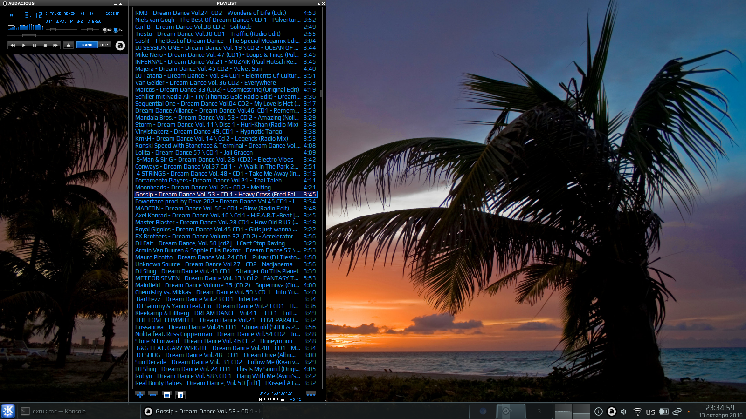Click the Next track button in Audacious
Viewport: 746px width, 419px height.
[x=55, y=45]
